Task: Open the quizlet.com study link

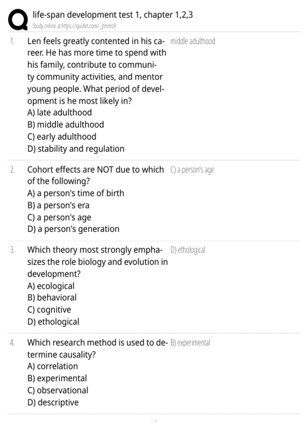Action: click(89, 26)
